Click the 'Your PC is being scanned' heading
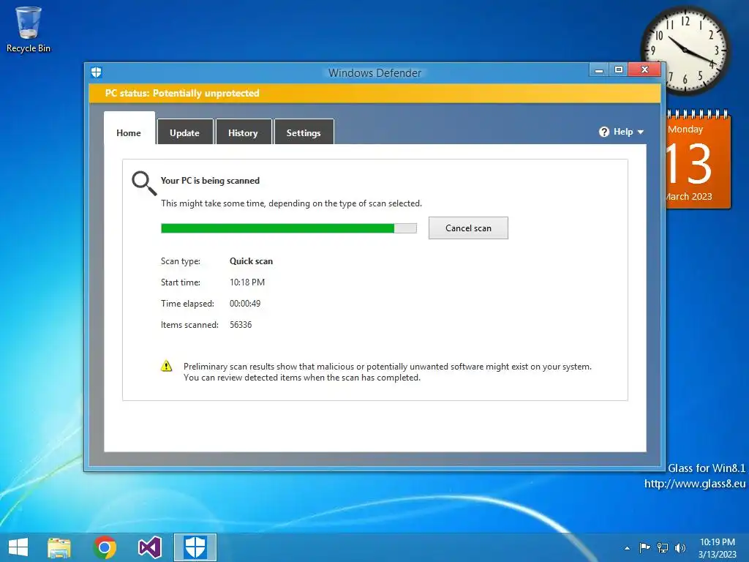The height and width of the screenshot is (562, 749). point(210,181)
